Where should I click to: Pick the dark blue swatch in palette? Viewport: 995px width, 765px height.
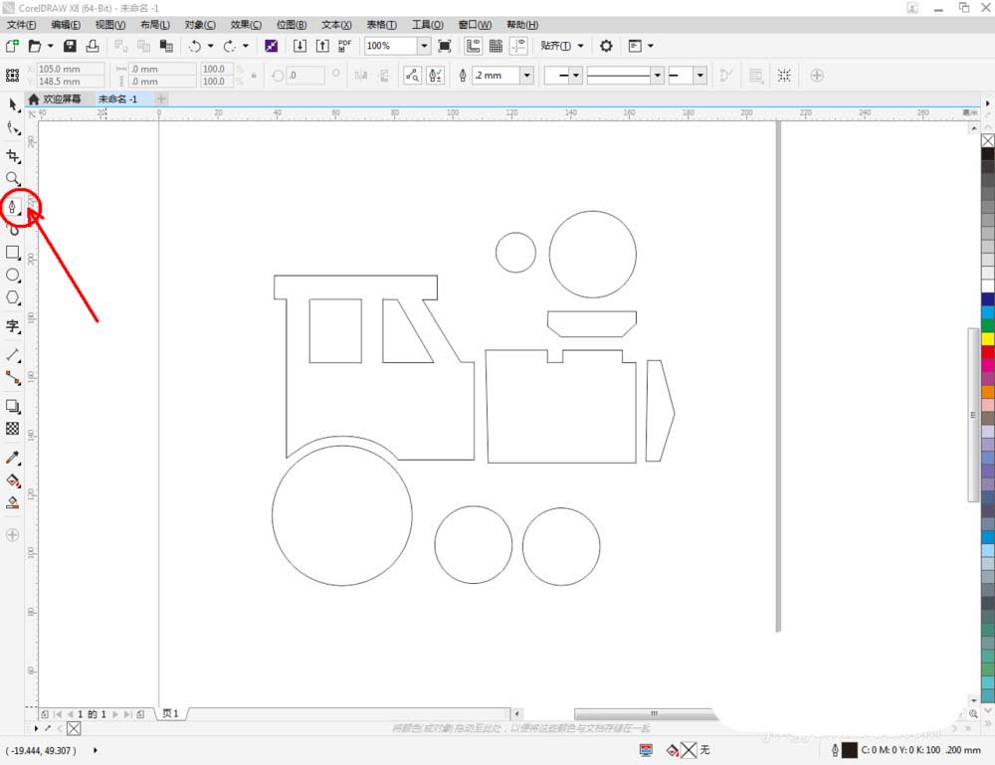point(988,298)
